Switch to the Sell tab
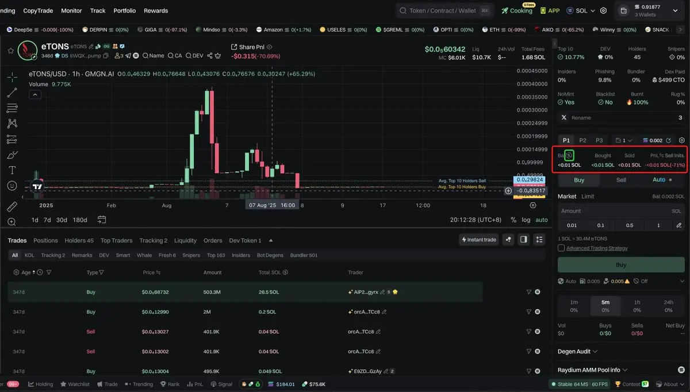 [622, 180]
